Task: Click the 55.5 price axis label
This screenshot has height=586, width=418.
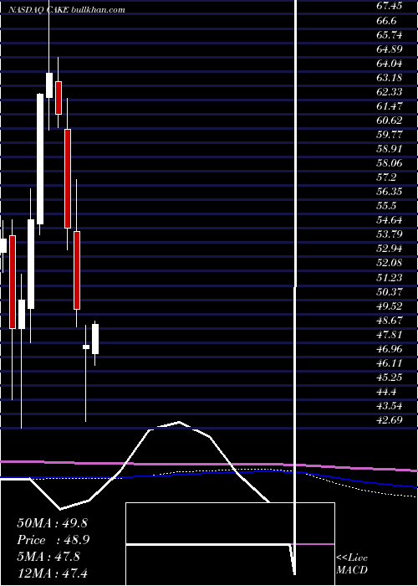Action: pos(386,205)
